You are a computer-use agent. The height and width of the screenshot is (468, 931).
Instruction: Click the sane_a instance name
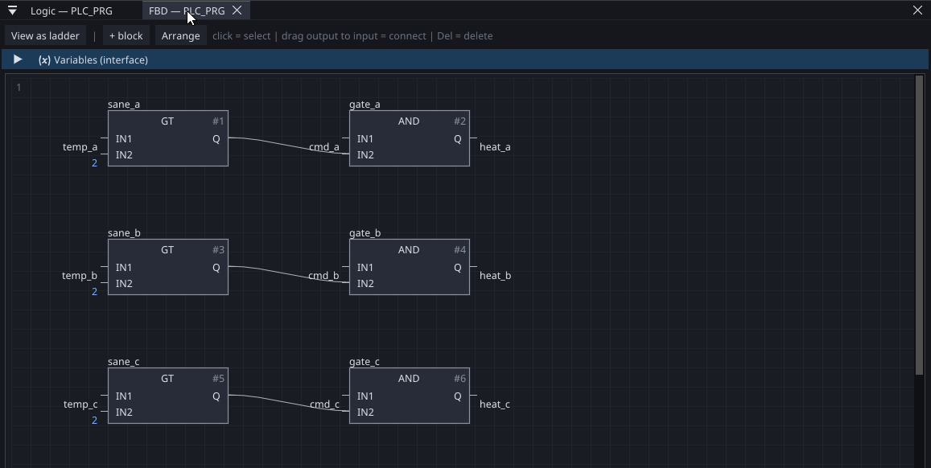pos(124,105)
